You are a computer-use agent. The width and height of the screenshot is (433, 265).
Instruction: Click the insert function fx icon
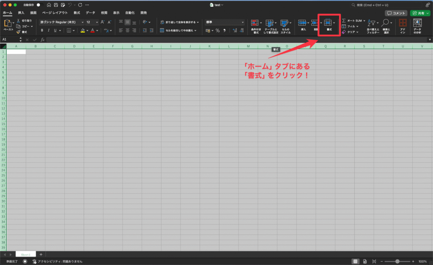coord(43,40)
